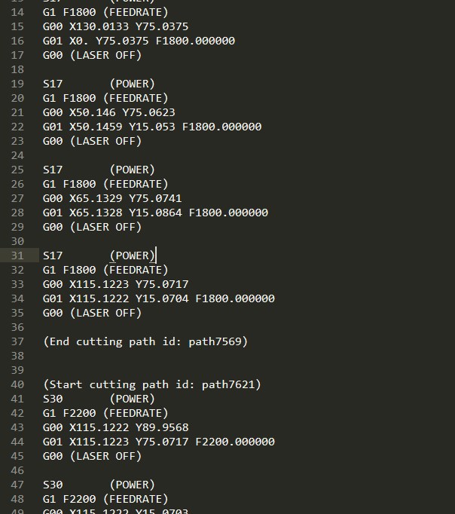455x514 pixels.
Task: Click the 'S30 (POWER)' text on line 41
Action: pyautogui.click(x=98, y=399)
